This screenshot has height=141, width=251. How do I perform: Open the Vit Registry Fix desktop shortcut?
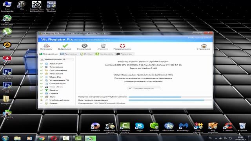click(7, 114)
